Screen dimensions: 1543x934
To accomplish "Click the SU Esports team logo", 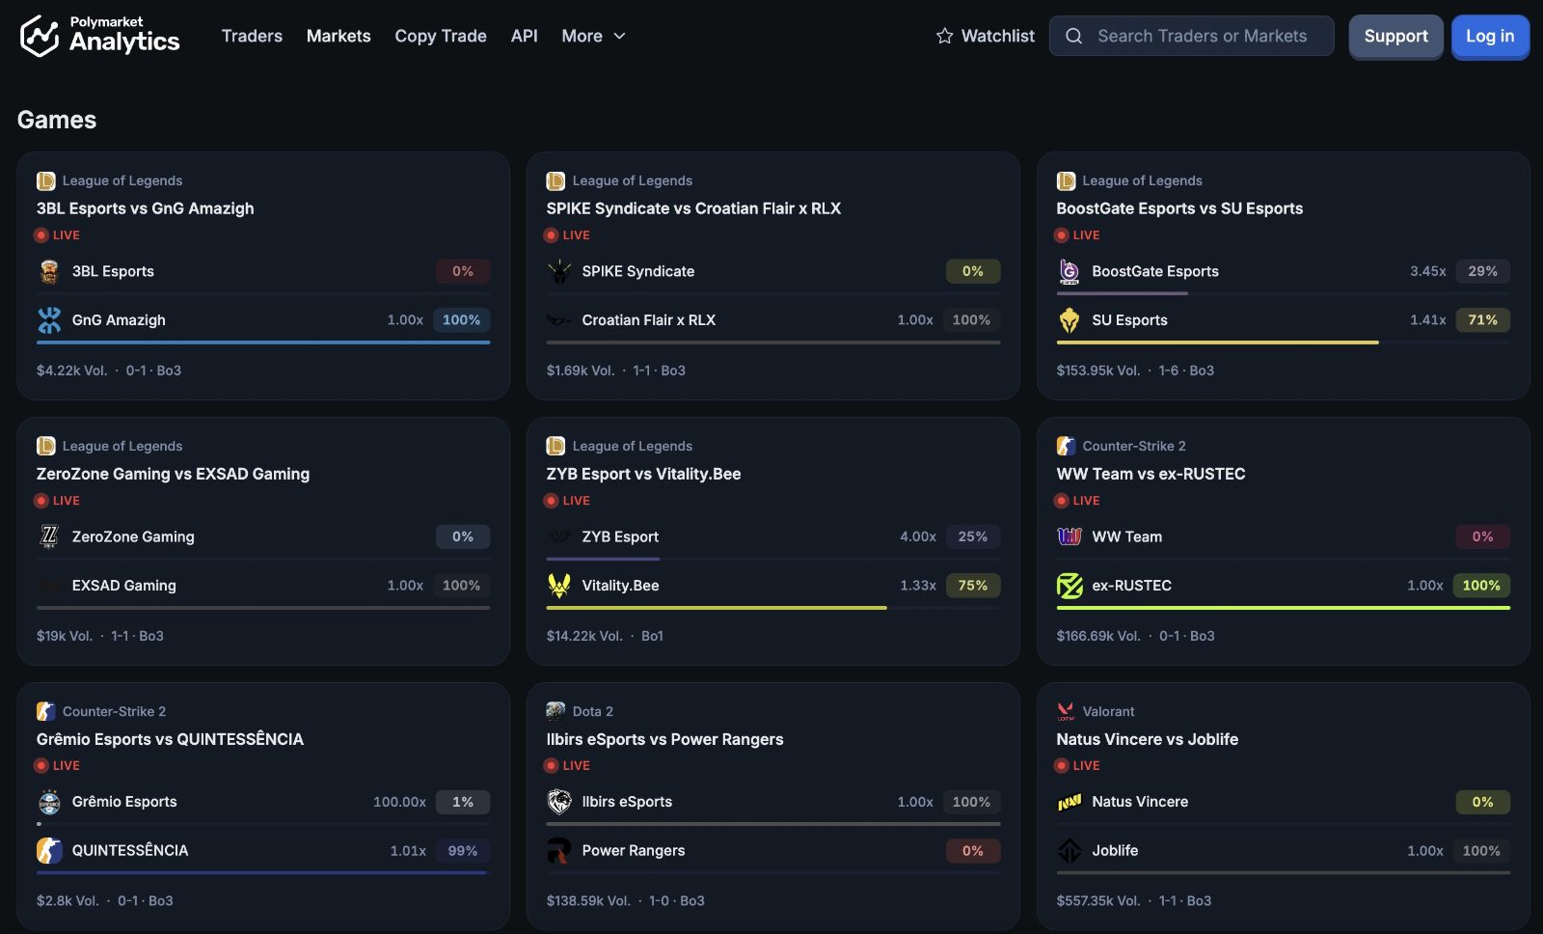I will 1069,319.
